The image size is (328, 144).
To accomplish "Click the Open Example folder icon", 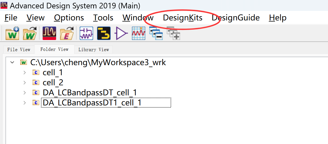I will (x=67, y=33).
